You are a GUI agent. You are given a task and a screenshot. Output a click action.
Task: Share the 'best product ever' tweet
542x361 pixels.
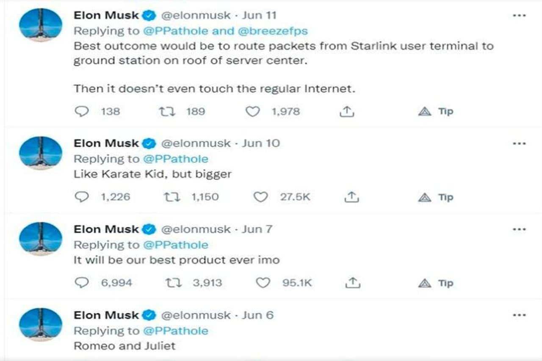point(353,283)
